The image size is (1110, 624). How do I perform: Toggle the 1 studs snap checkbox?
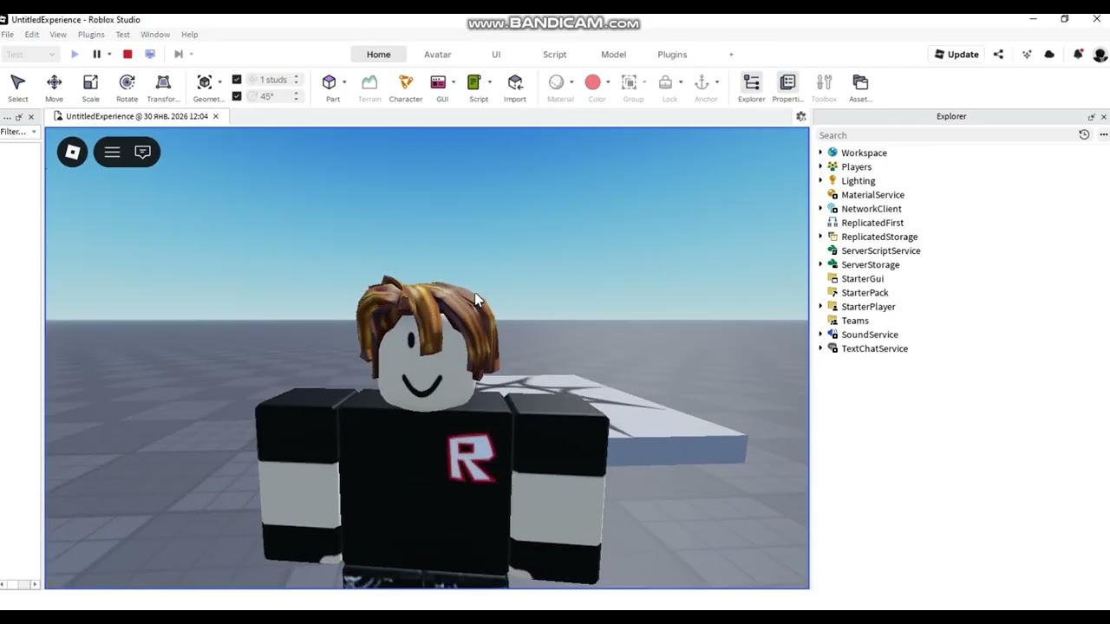[237, 80]
